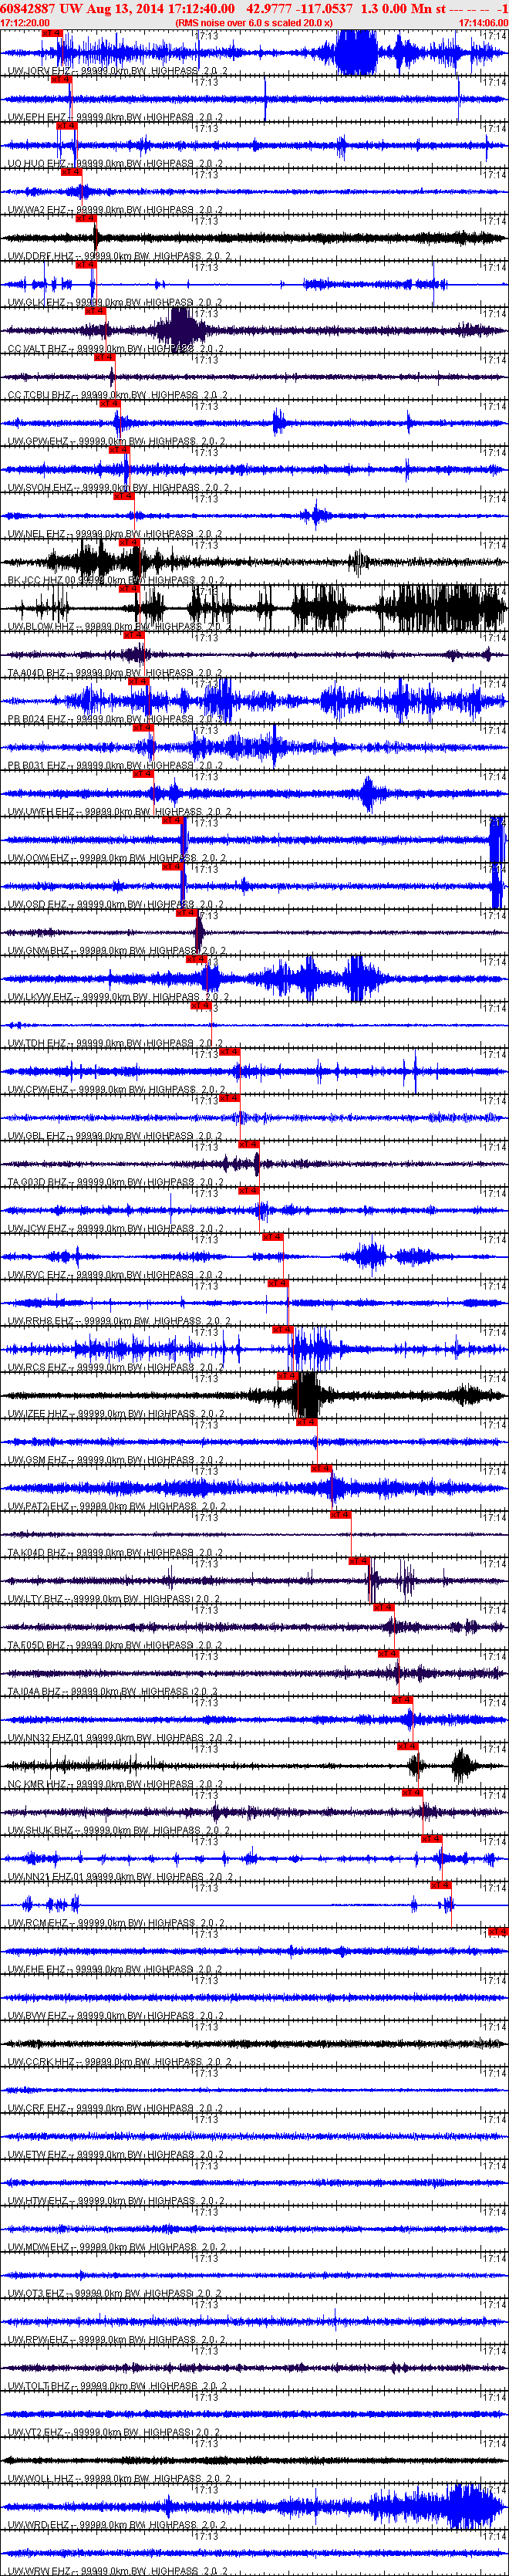Click the red pick marker on the UW.JORV trace
This screenshot has height=2576, width=509.
click(x=52, y=33)
